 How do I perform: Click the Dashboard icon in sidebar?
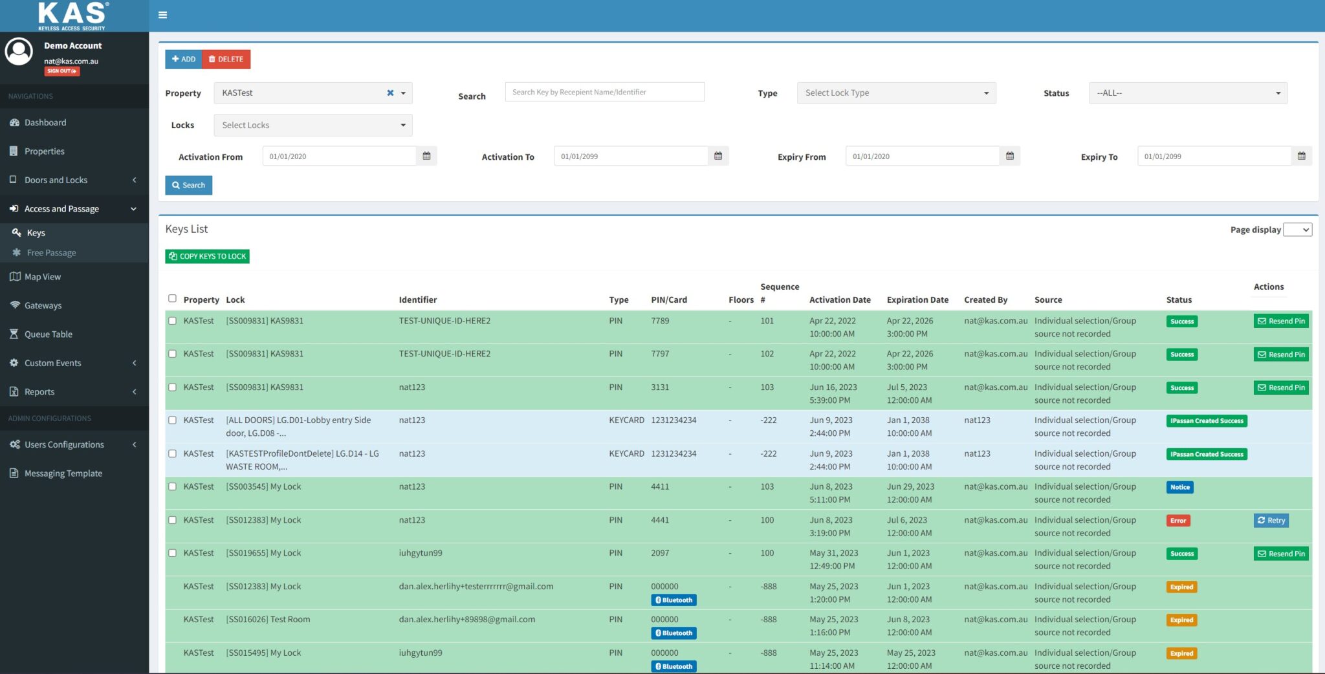tap(14, 122)
